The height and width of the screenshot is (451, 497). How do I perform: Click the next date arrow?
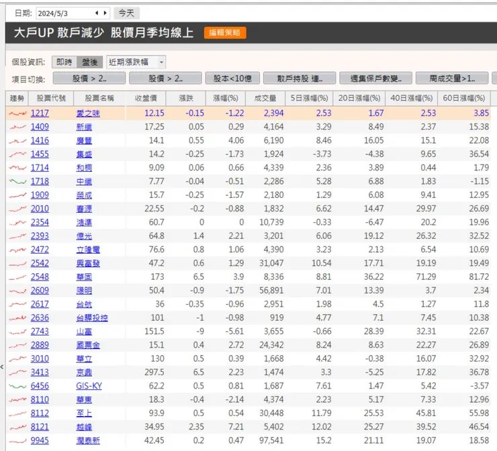click(x=105, y=13)
